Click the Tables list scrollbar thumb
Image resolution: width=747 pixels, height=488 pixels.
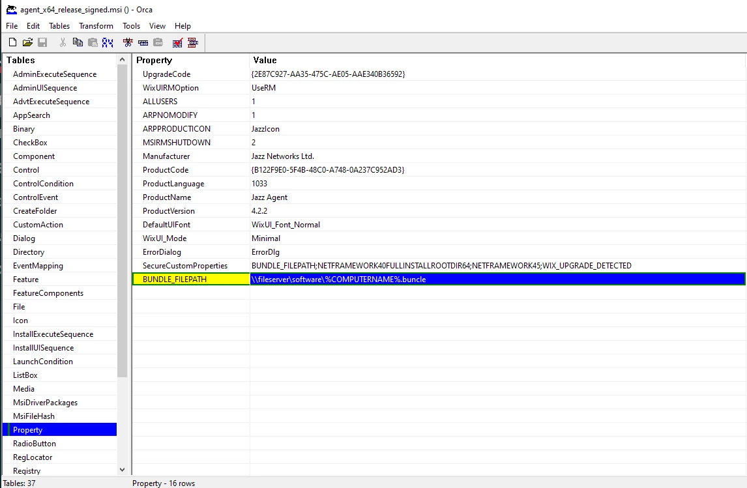pyautogui.click(x=122, y=221)
